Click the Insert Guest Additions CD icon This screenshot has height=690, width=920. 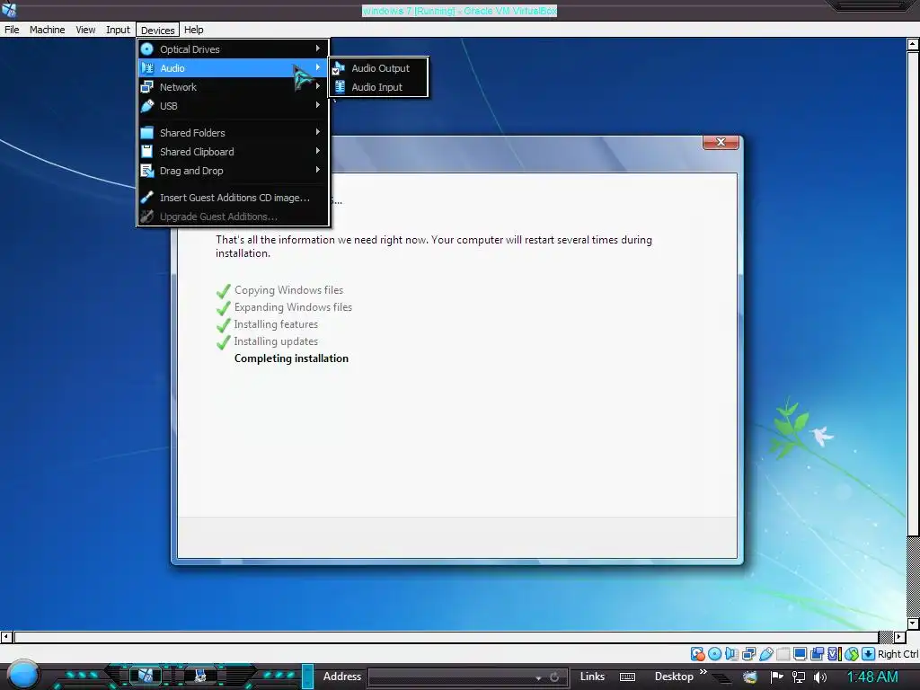(x=147, y=197)
